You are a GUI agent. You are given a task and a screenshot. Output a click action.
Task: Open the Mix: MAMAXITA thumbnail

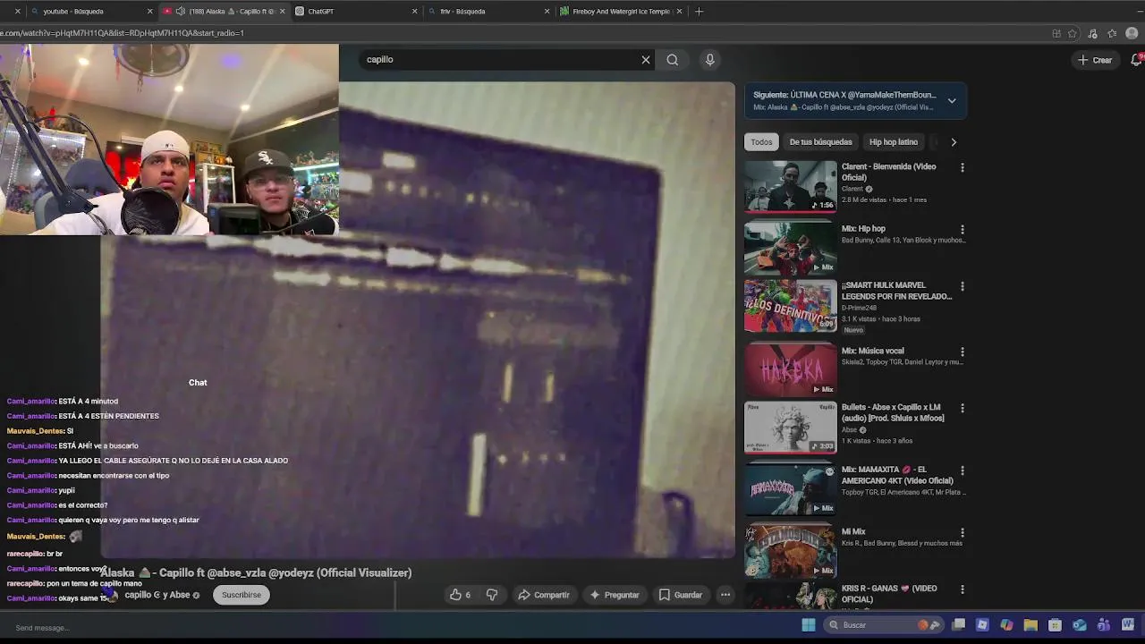(x=791, y=488)
